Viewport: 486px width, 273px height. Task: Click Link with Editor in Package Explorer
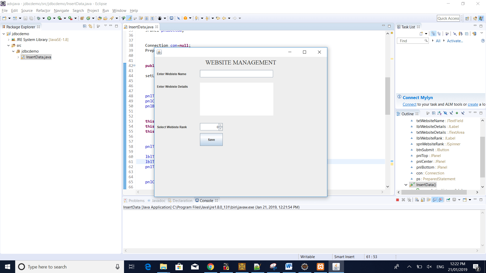90,26
